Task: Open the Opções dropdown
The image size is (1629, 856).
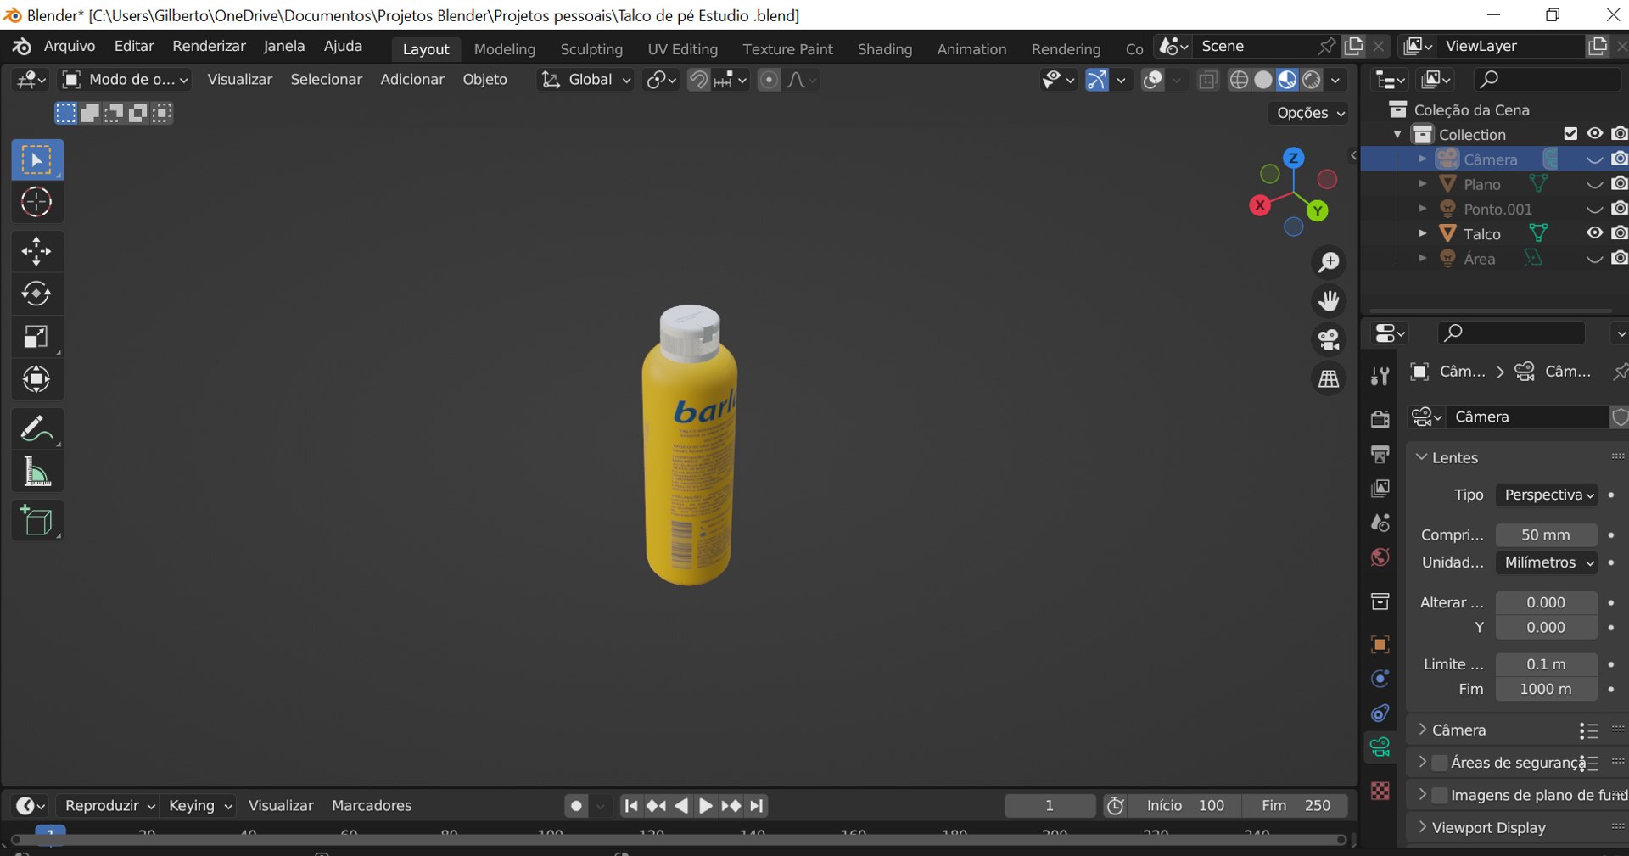Action: pyautogui.click(x=1311, y=113)
